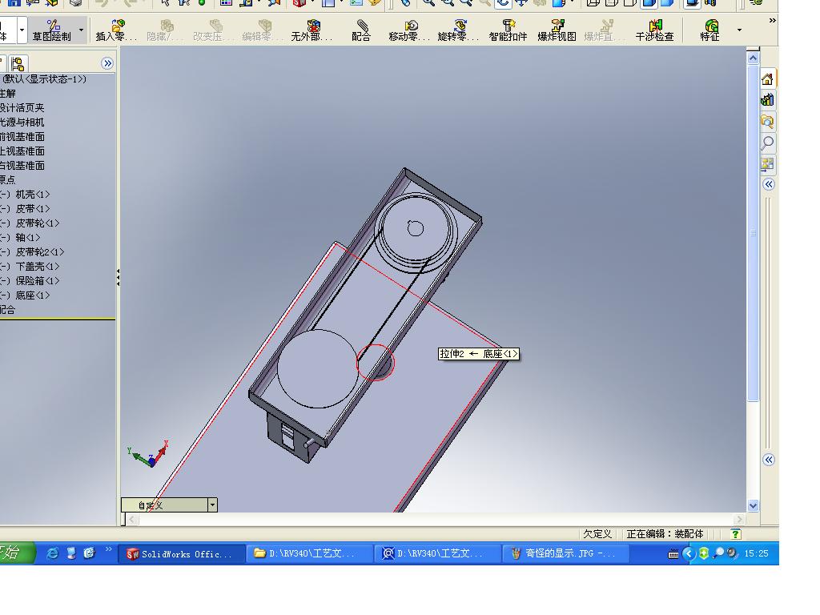Open View Palette task pane icon
Viewport: 820px width, 615px height.
767,164
